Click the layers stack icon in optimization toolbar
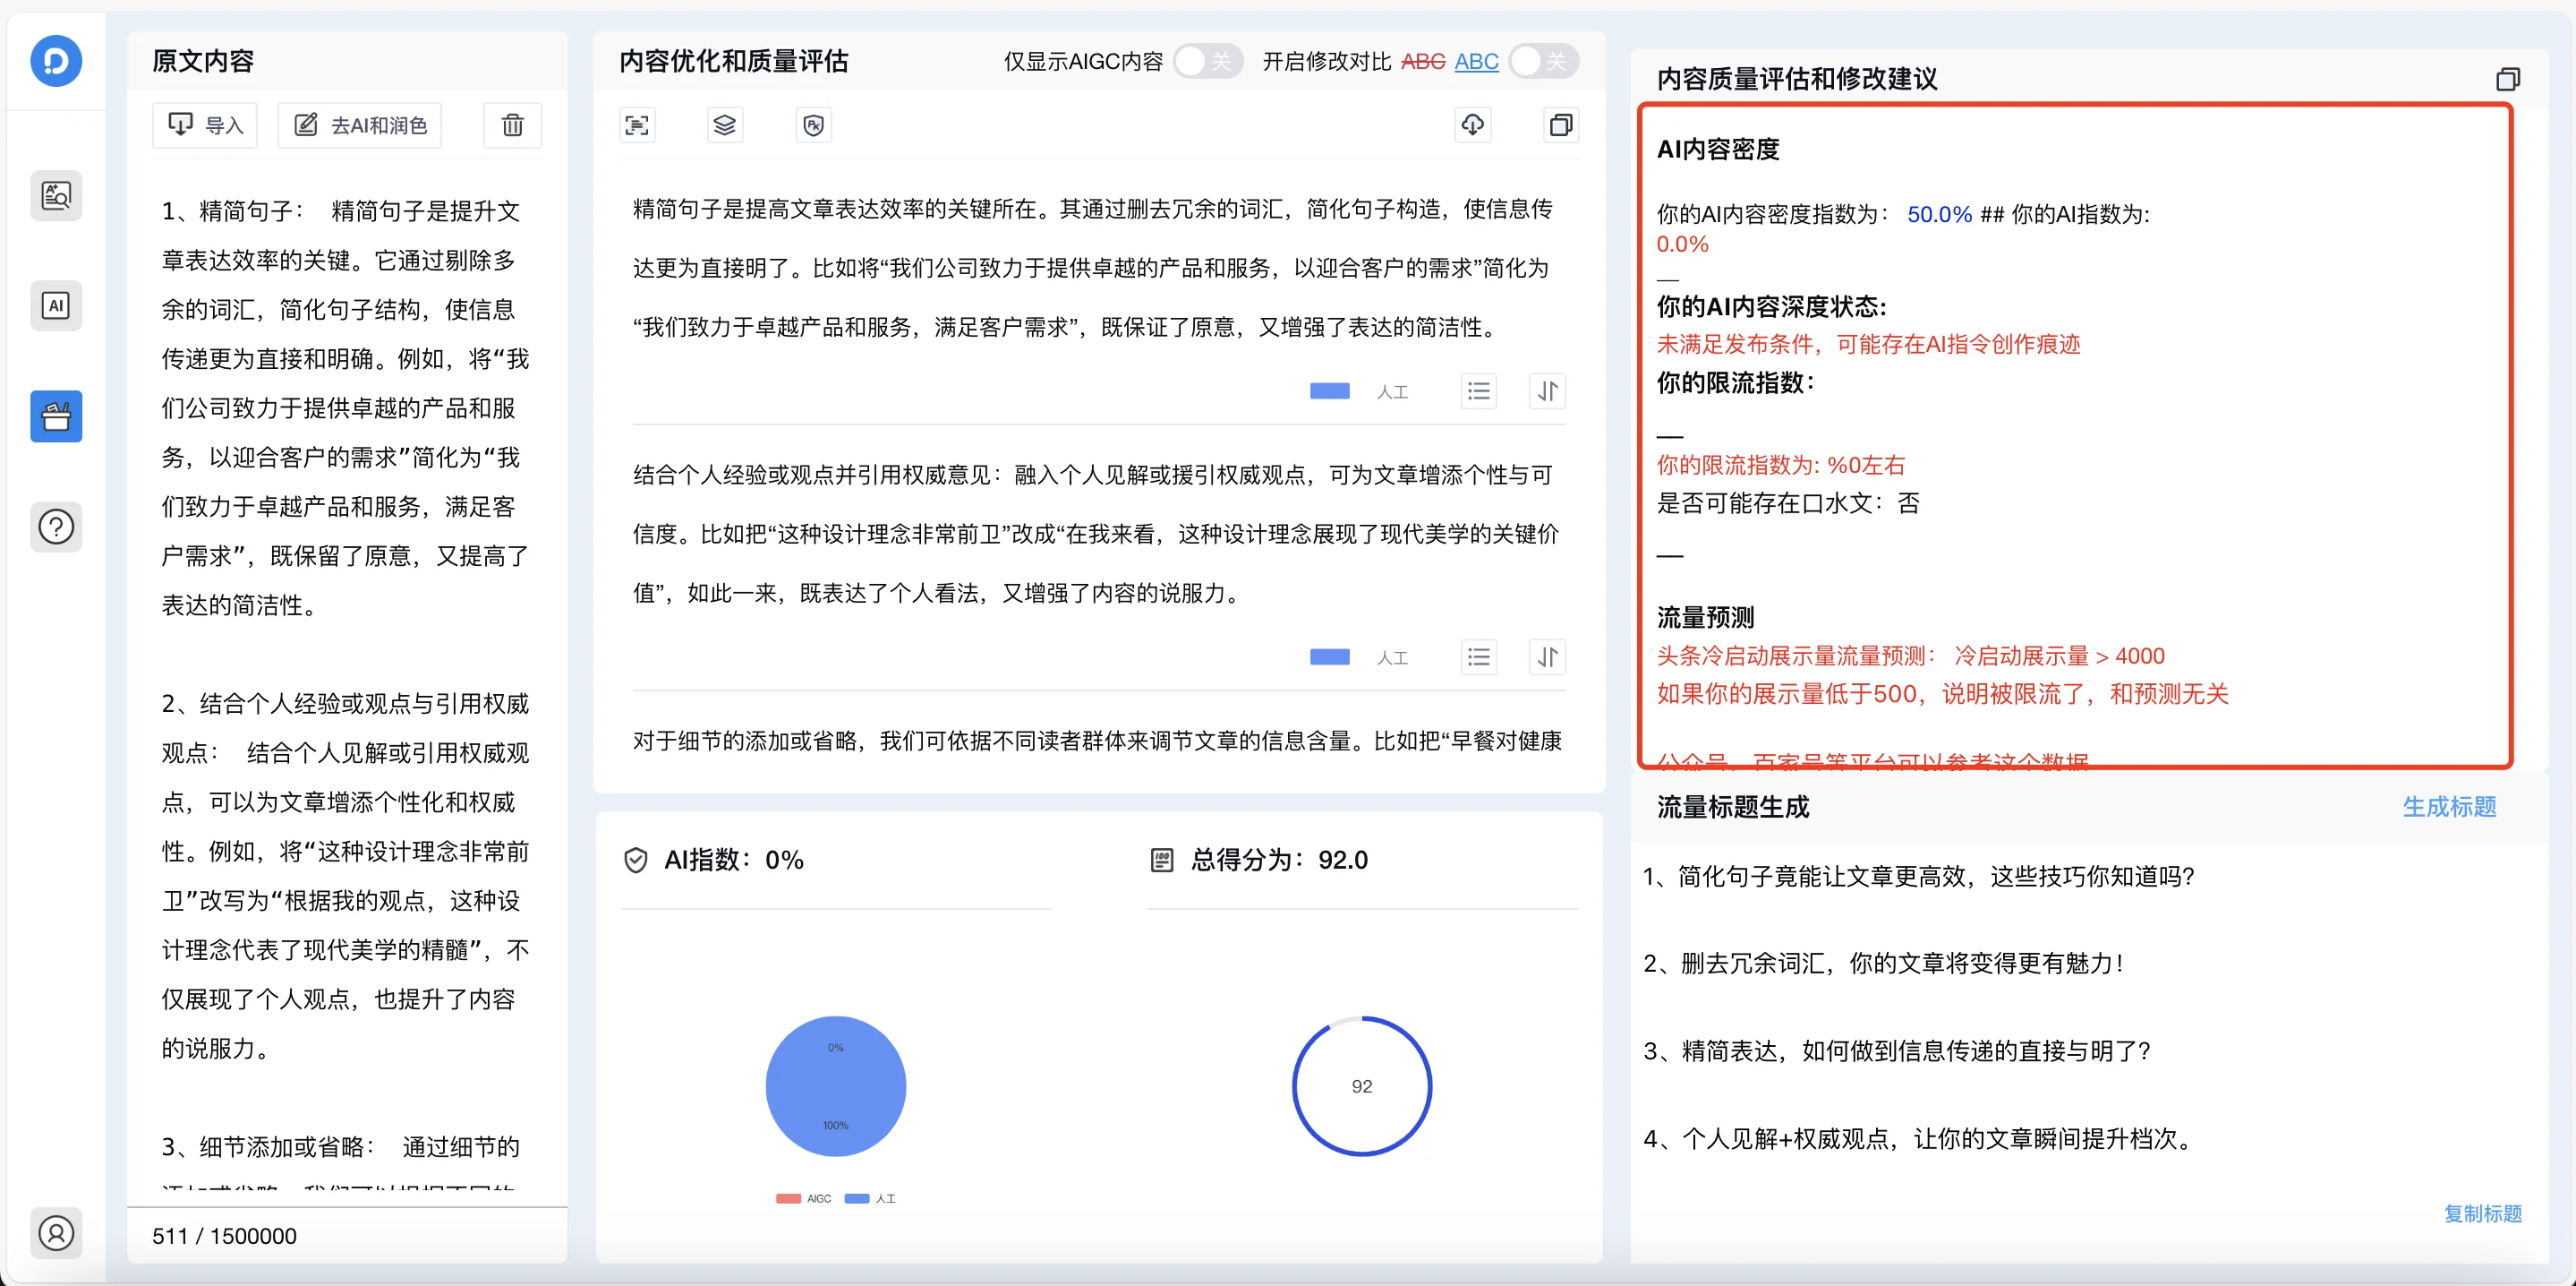 725,125
